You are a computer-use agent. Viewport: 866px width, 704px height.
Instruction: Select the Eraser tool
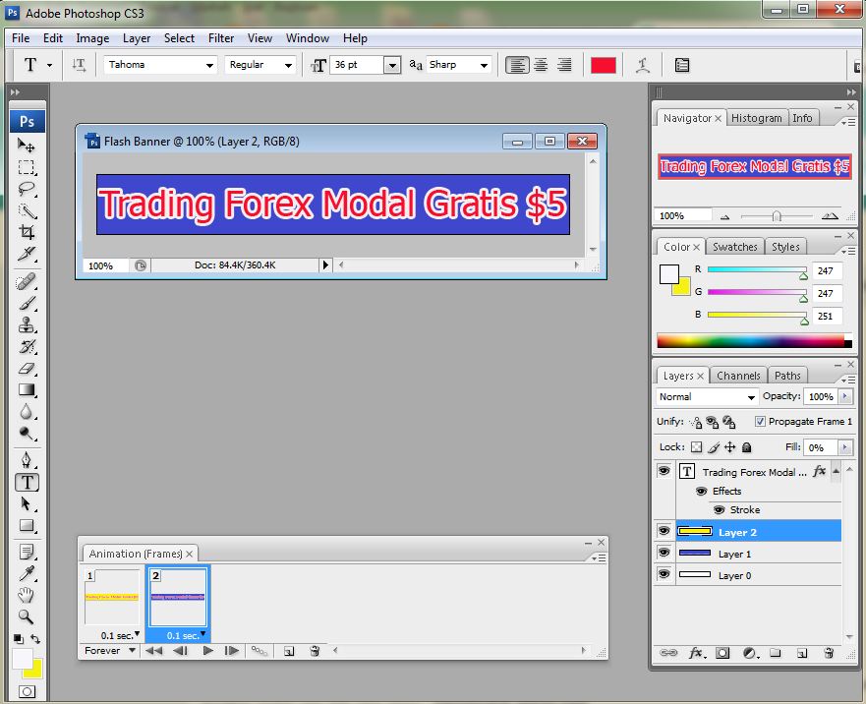tap(26, 369)
